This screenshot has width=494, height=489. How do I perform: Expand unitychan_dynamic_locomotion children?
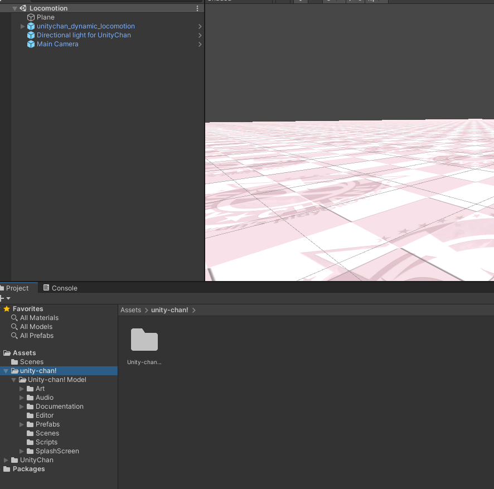[x=22, y=26]
